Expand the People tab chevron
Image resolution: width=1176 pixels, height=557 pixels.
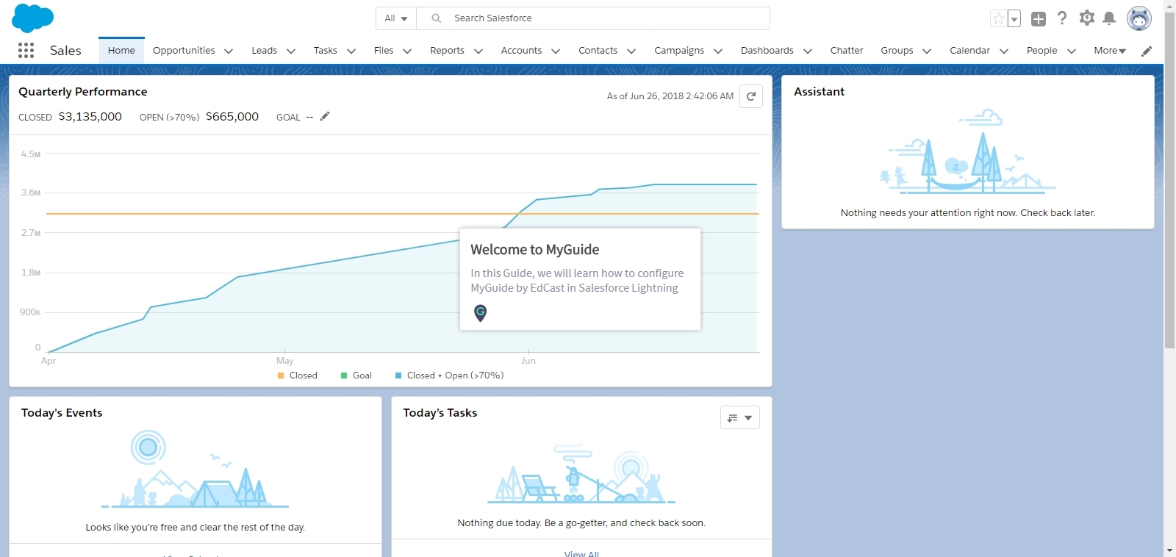[x=1072, y=51]
